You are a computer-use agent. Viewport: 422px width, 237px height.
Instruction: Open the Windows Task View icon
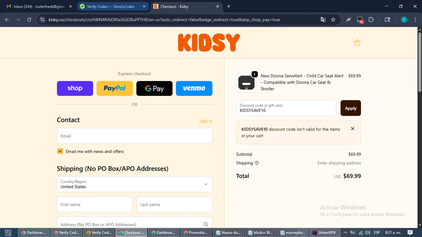pos(8,233)
